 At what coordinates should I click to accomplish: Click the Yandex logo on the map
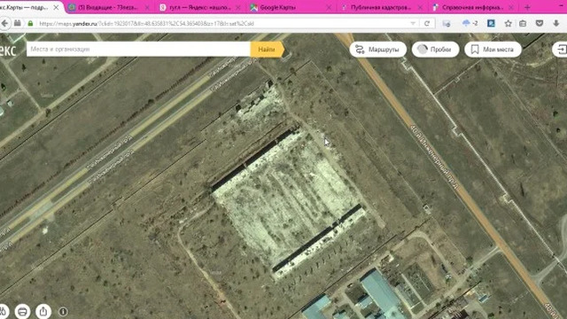tap(8, 50)
